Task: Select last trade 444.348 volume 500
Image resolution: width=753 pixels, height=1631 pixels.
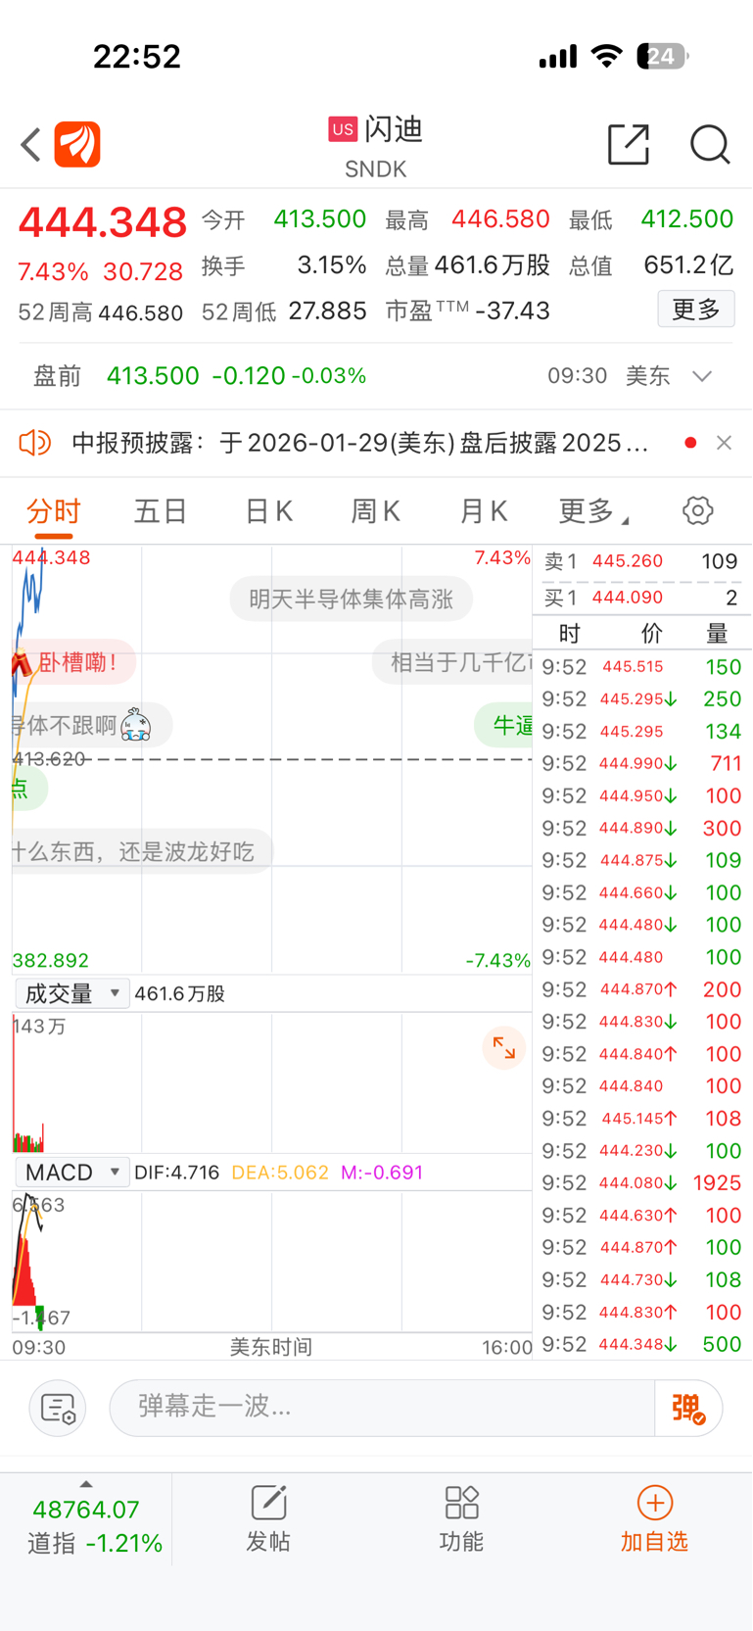Action: click(x=641, y=1344)
